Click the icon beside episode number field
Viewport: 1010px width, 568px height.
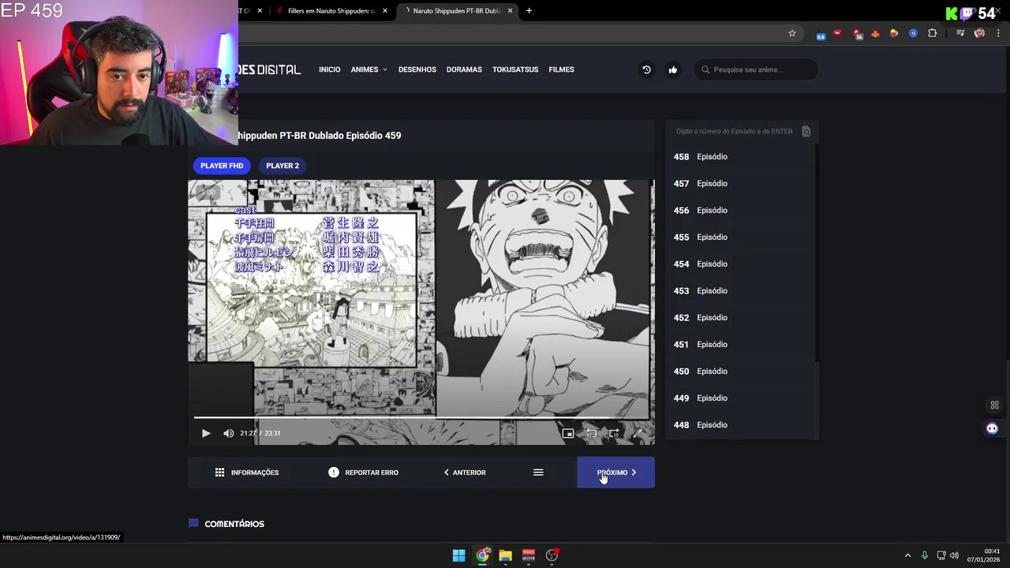806,132
